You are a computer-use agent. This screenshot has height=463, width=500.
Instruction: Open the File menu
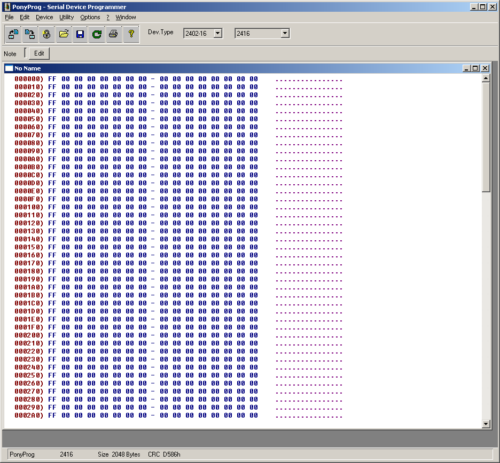(x=9, y=17)
